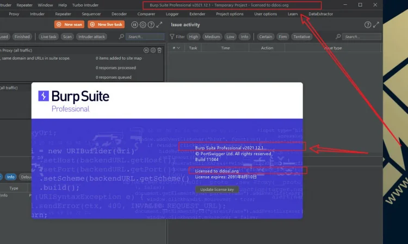The width and height of the screenshot is (408, 244).
Task: Toggle the Info severity filter
Action: tap(244, 36)
